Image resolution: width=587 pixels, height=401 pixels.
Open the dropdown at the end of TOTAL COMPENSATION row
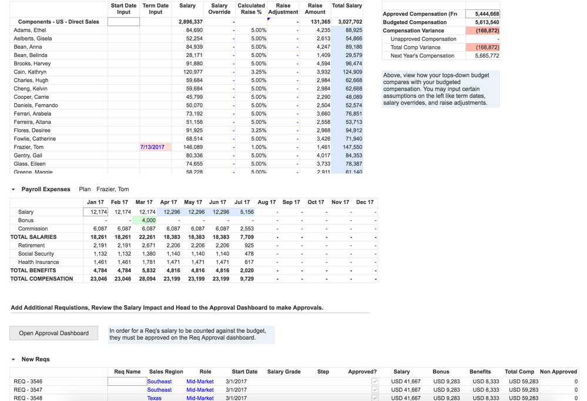pos(375,279)
